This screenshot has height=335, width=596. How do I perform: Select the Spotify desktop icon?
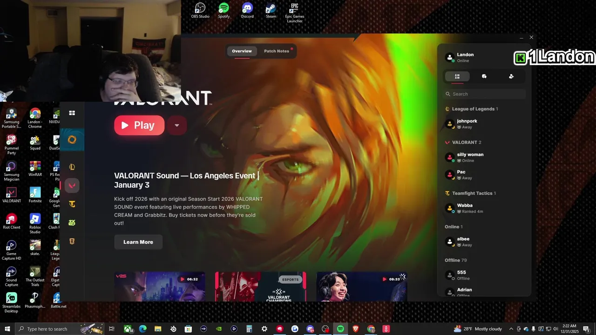[224, 10]
